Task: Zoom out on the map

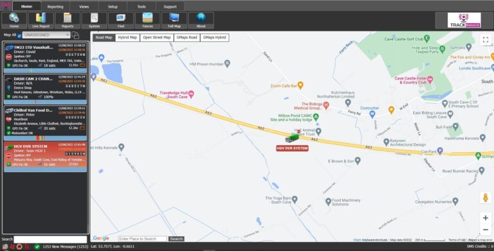Action: (x=486, y=230)
